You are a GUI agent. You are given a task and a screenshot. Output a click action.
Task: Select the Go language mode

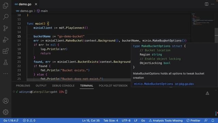pos(143,121)
